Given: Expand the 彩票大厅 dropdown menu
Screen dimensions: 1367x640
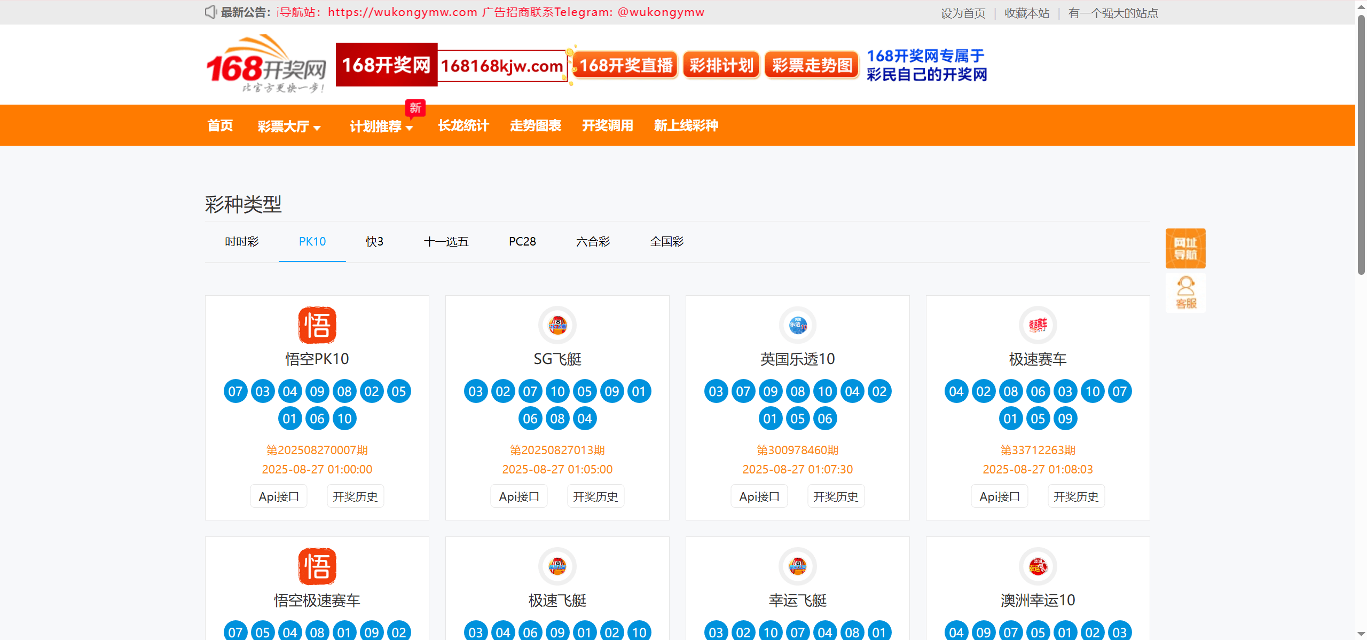Looking at the screenshot, I should point(289,127).
